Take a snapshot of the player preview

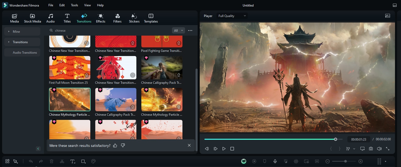(371, 148)
